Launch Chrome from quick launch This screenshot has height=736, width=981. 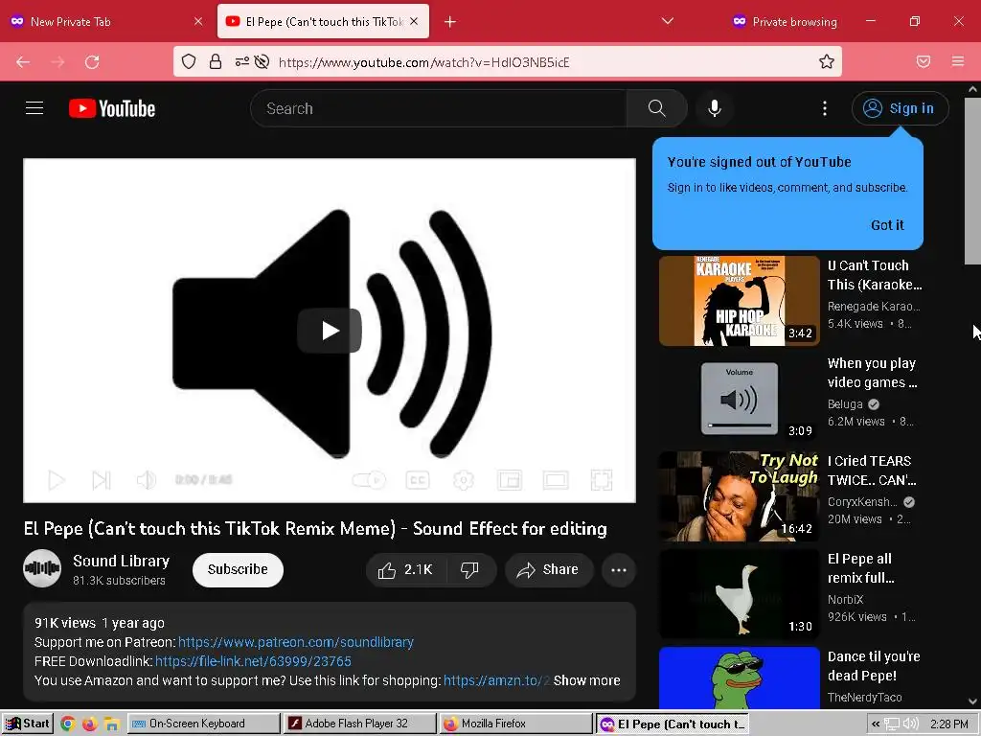coord(68,724)
